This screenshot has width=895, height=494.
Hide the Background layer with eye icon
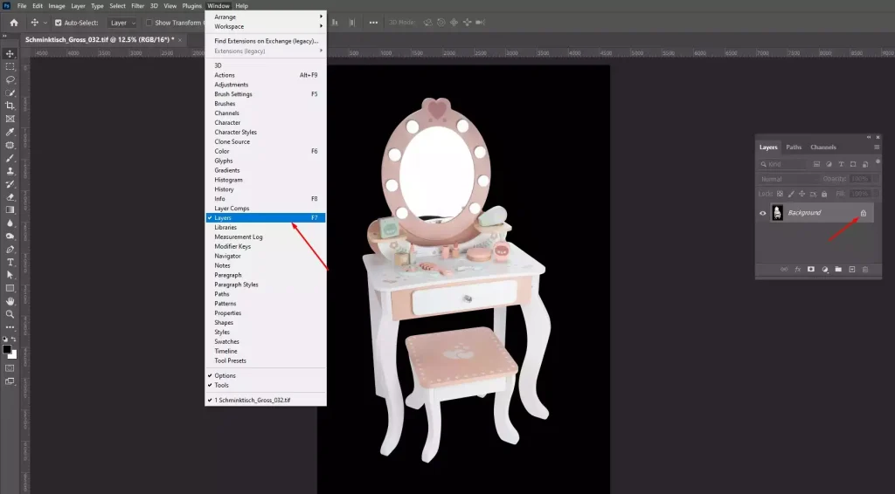762,213
